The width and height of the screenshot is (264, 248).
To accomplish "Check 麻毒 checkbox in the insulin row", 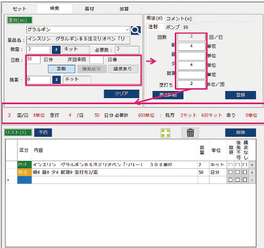I will 231,165.
